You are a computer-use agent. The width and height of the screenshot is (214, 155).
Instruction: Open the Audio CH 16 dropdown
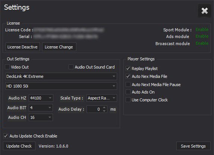tap(41, 117)
